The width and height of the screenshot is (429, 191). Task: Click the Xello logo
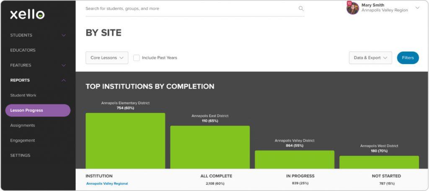(x=27, y=15)
